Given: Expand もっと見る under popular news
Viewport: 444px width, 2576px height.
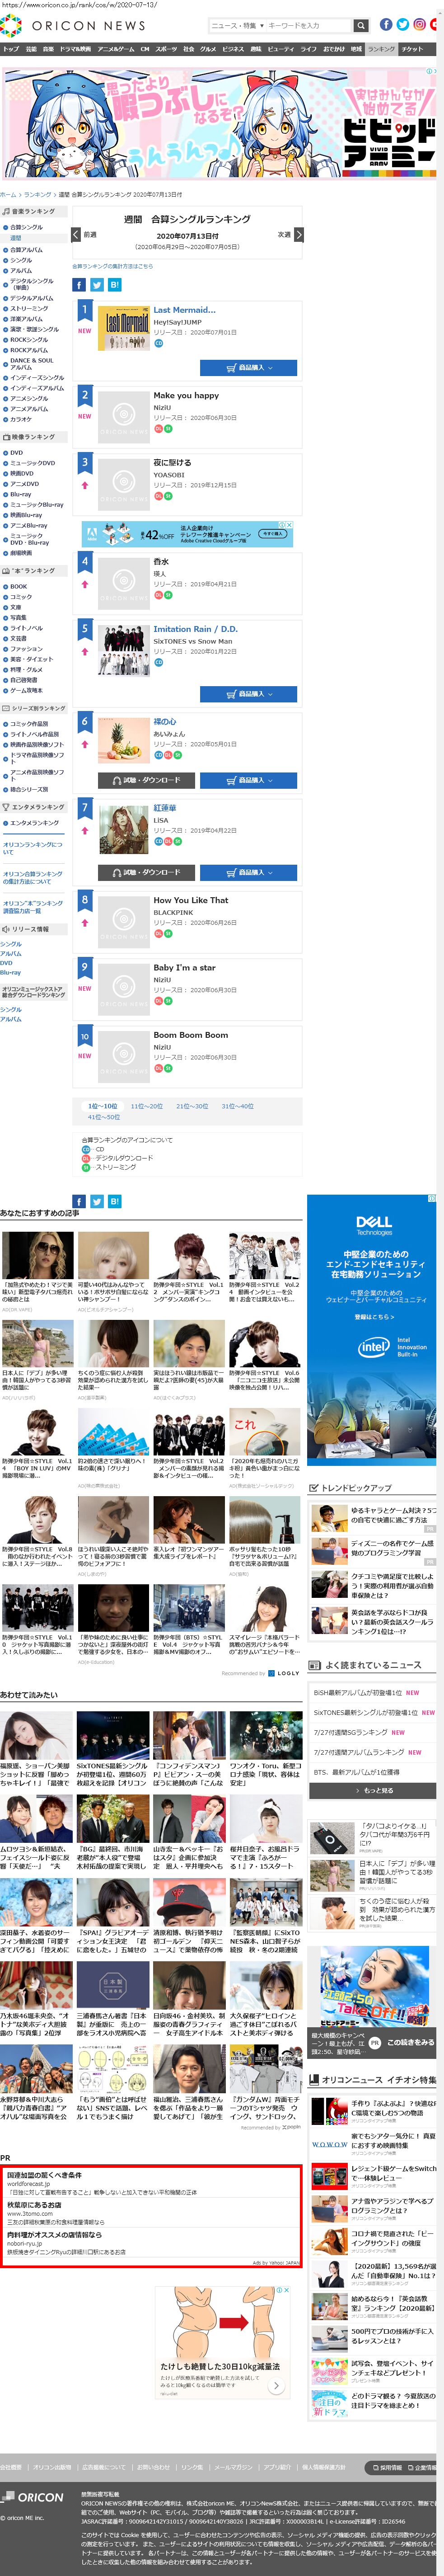Looking at the screenshot, I should 372,1790.
